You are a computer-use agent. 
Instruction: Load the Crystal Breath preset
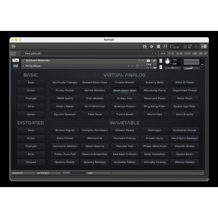[125, 82]
